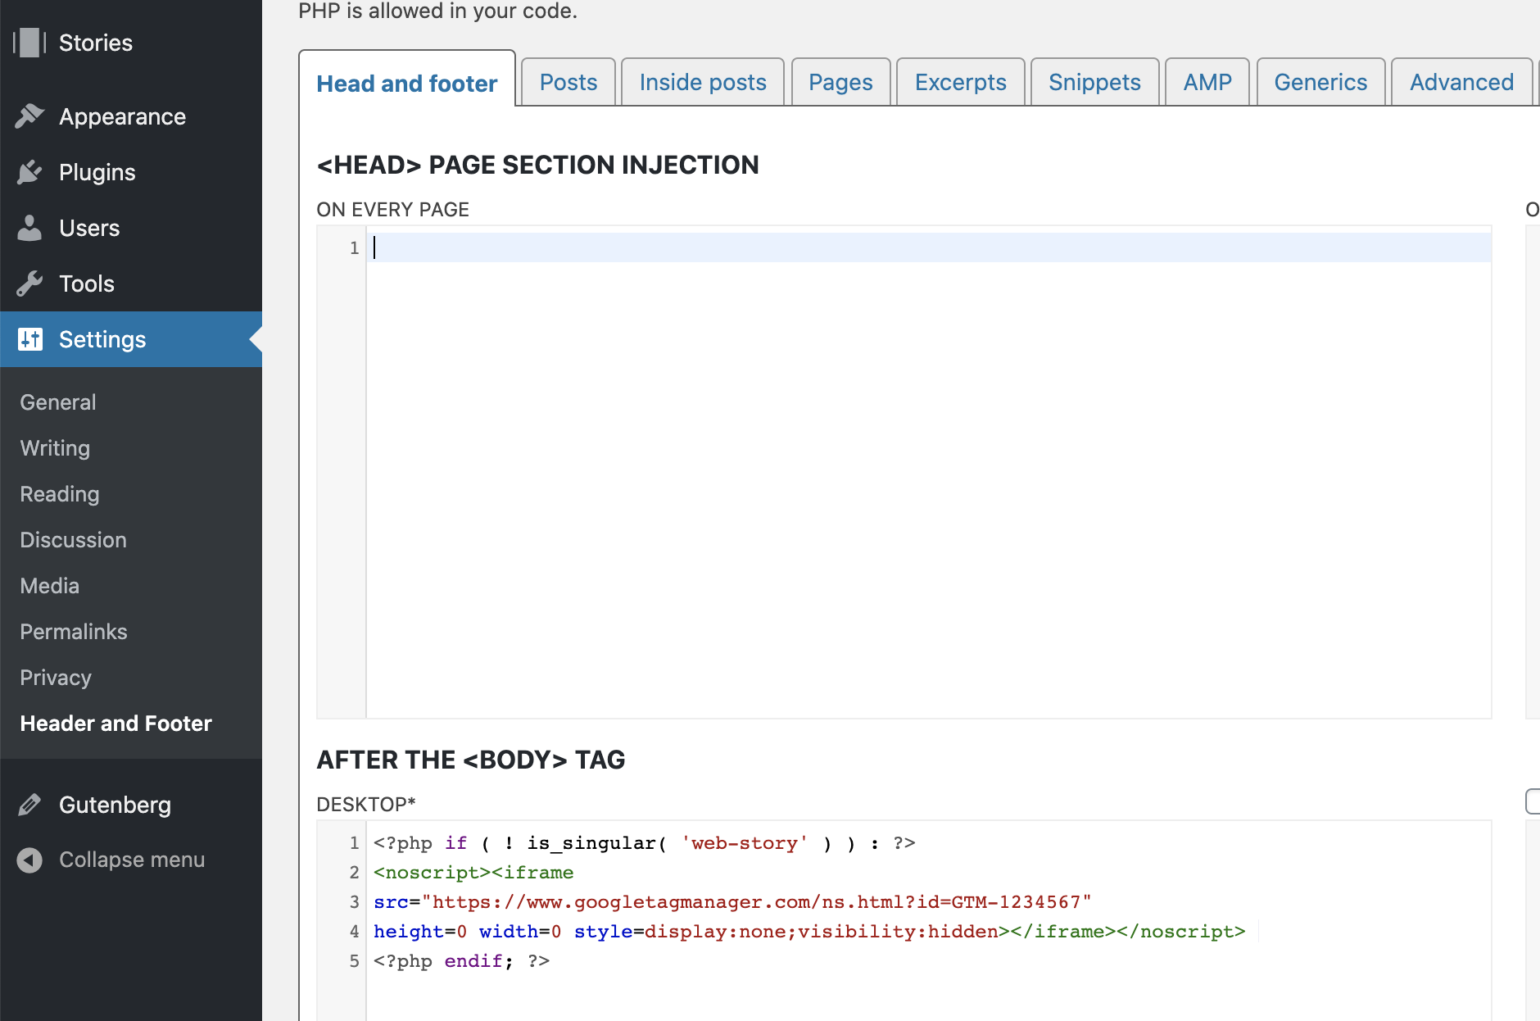Image resolution: width=1540 pixels, height=1021 pixels.
Task: Click inside the ON EVERY PAGE code editor
Action: pyautogui.click(x=737, y=410)
